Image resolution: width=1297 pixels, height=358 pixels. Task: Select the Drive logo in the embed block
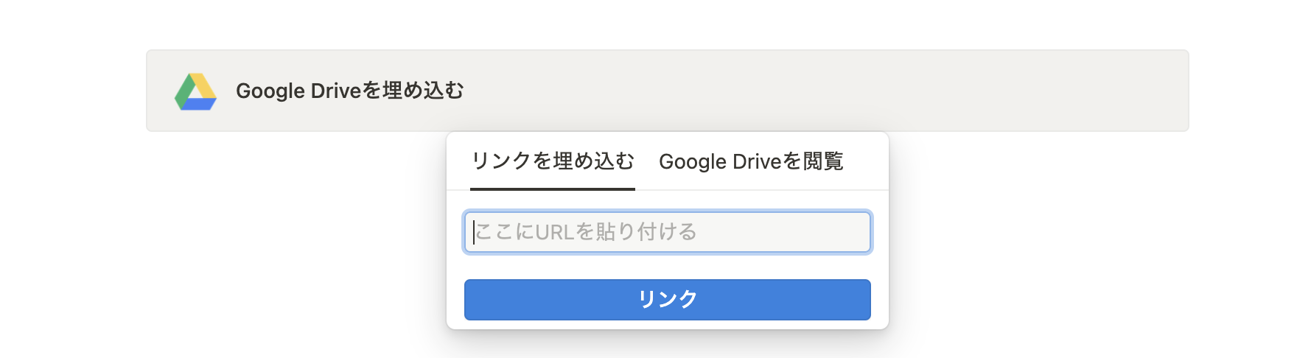195,91
